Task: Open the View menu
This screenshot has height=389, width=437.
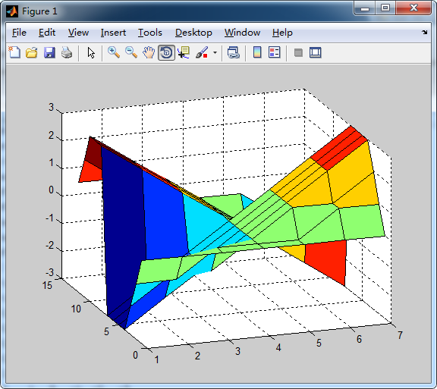Action: click(x=78, y=33)
